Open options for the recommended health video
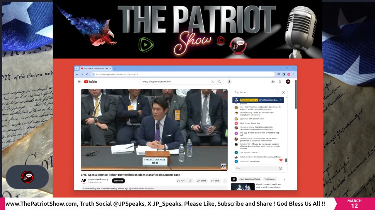375x210 pixels. click(286, 185)
